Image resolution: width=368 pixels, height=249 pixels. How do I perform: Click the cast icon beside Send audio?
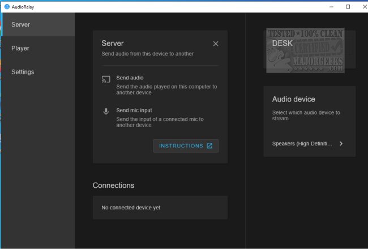coord(106,79)
